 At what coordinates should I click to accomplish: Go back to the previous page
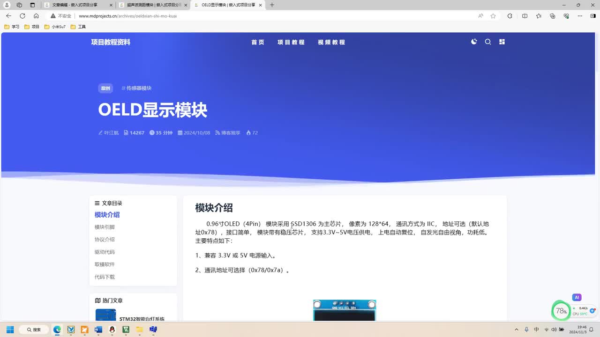[8, 16]
